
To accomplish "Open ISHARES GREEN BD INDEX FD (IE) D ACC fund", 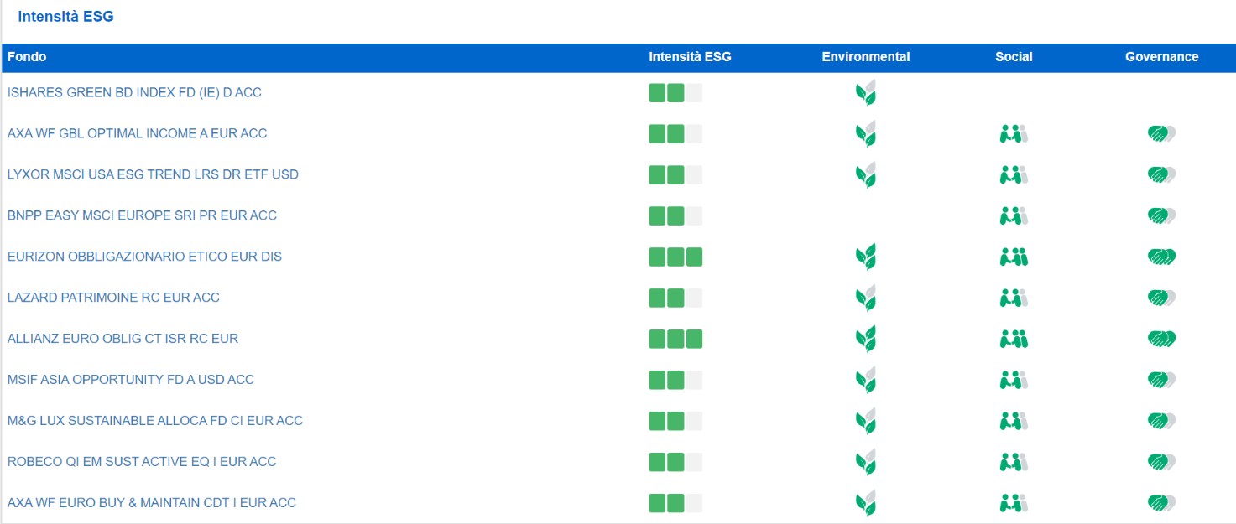I will click(134, 92).
